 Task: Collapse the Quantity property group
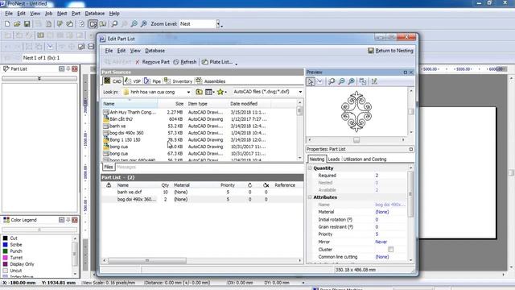(310, 168)
